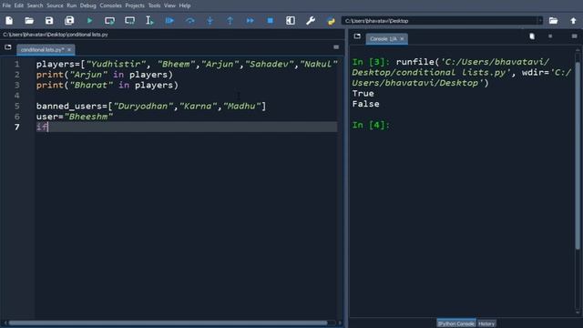This screenshot has width=583, height=328.
Task: Close the Console 1/A tab
Action: click(x=402, y=38)
